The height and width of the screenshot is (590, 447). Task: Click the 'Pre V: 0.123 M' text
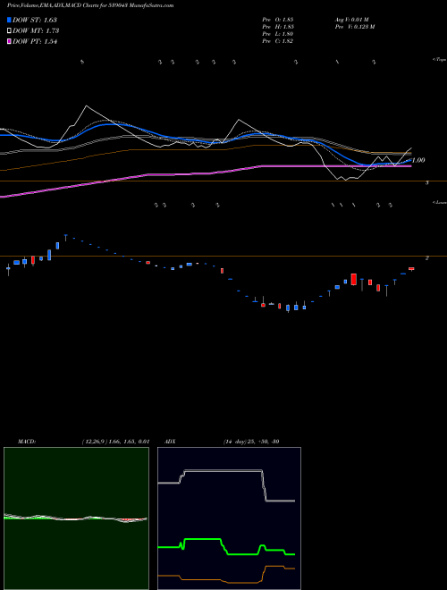point(354,27)
